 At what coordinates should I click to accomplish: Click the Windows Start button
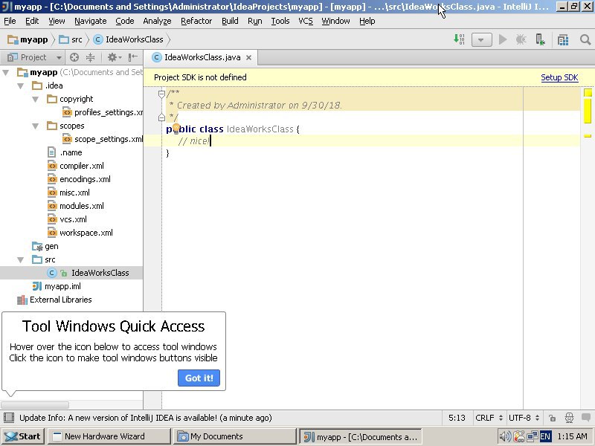(23, 436)
